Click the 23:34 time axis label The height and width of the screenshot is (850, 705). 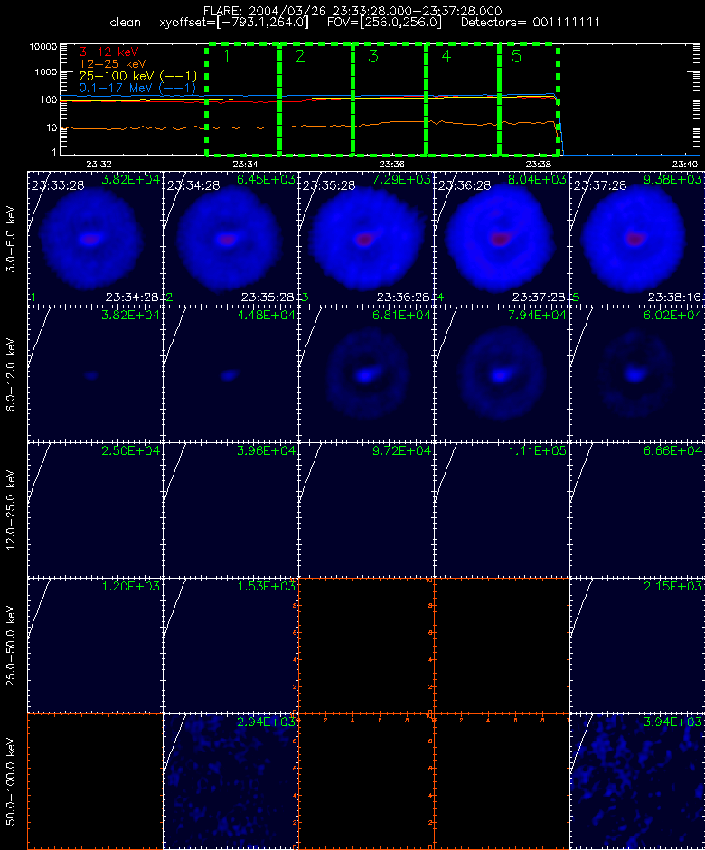(x=246, y=164)
